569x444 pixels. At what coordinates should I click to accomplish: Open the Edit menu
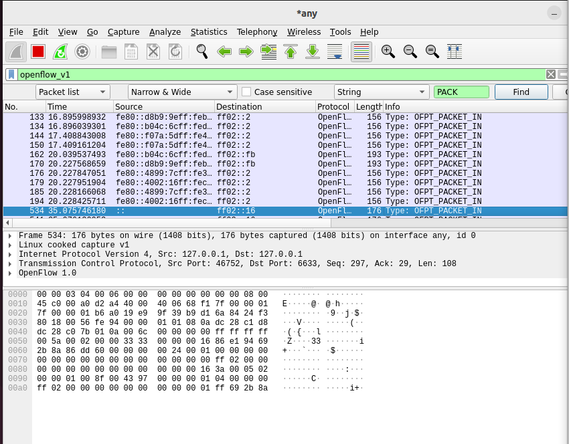coord(40,32)
